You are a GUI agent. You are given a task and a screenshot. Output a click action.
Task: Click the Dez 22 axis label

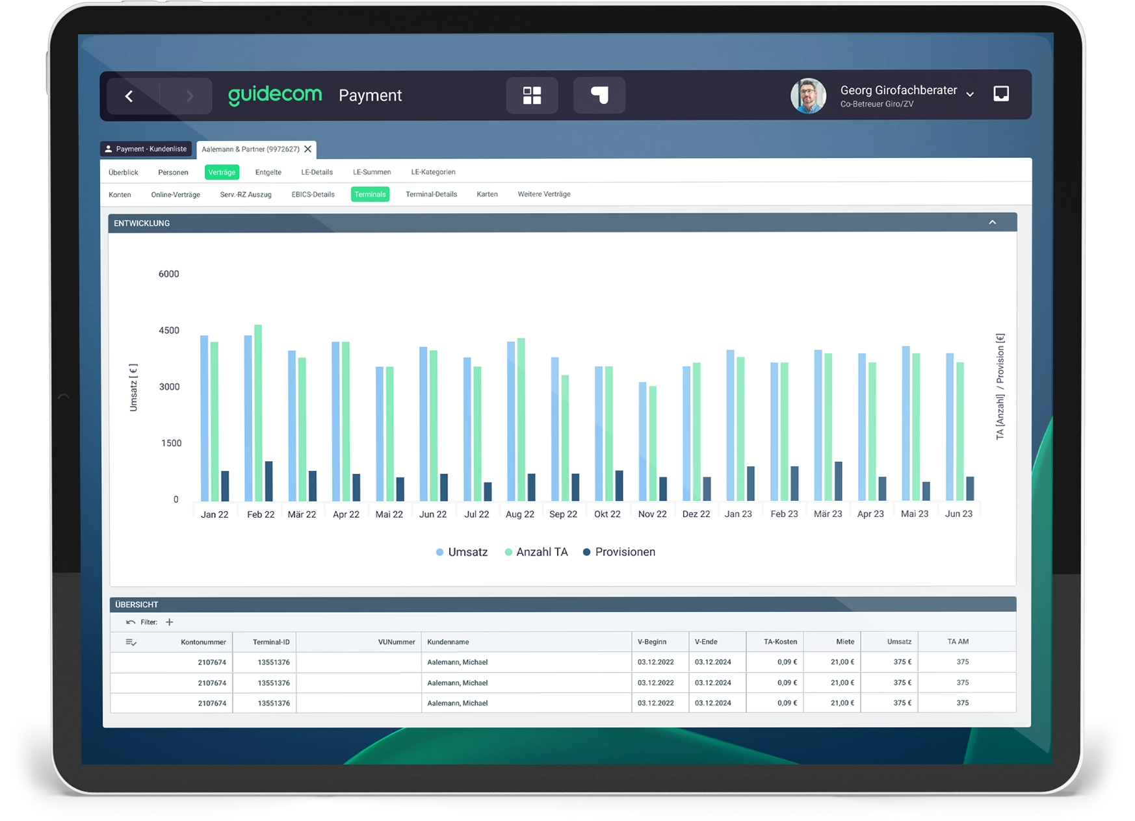coord(696,514)
